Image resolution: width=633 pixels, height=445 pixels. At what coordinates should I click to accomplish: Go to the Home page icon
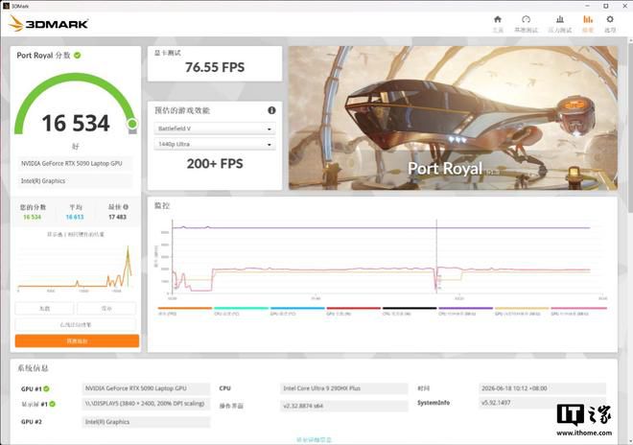(498, 19)
